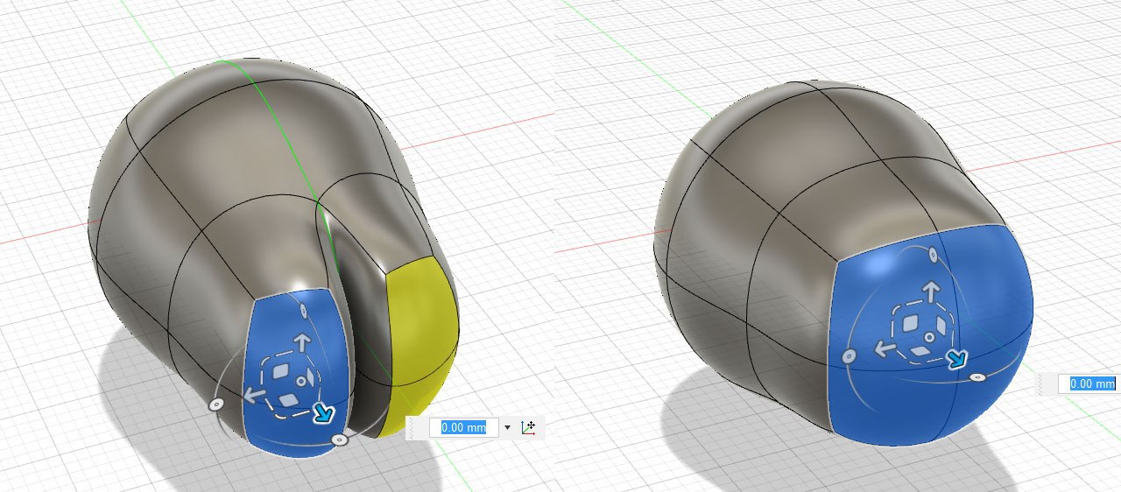Click the rotation handle on the gray surface beside the cleft model
The height and width of the screenshot is (492, 1121).
point(215,404)
